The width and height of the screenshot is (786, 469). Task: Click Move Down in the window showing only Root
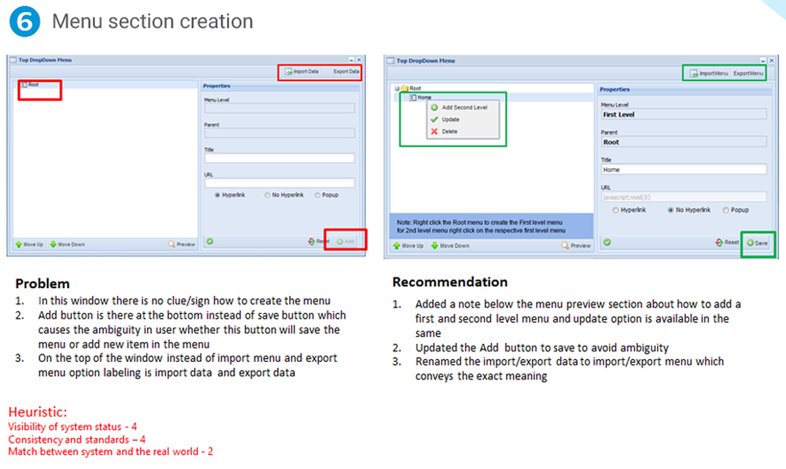tap(67, 245)
